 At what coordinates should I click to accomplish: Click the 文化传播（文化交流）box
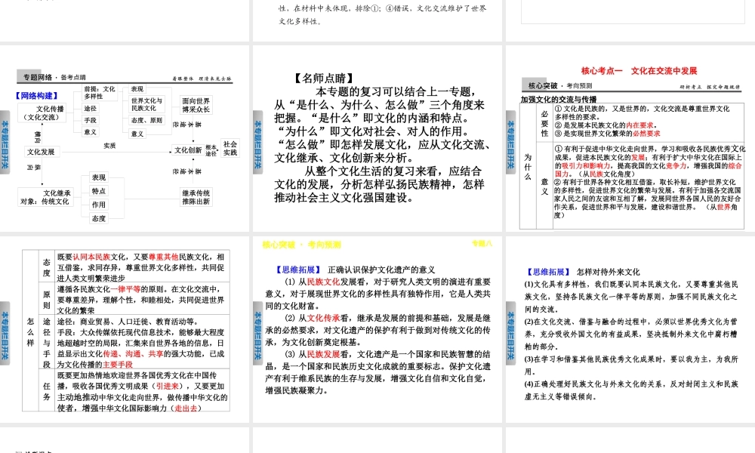(x=42, y=113)
